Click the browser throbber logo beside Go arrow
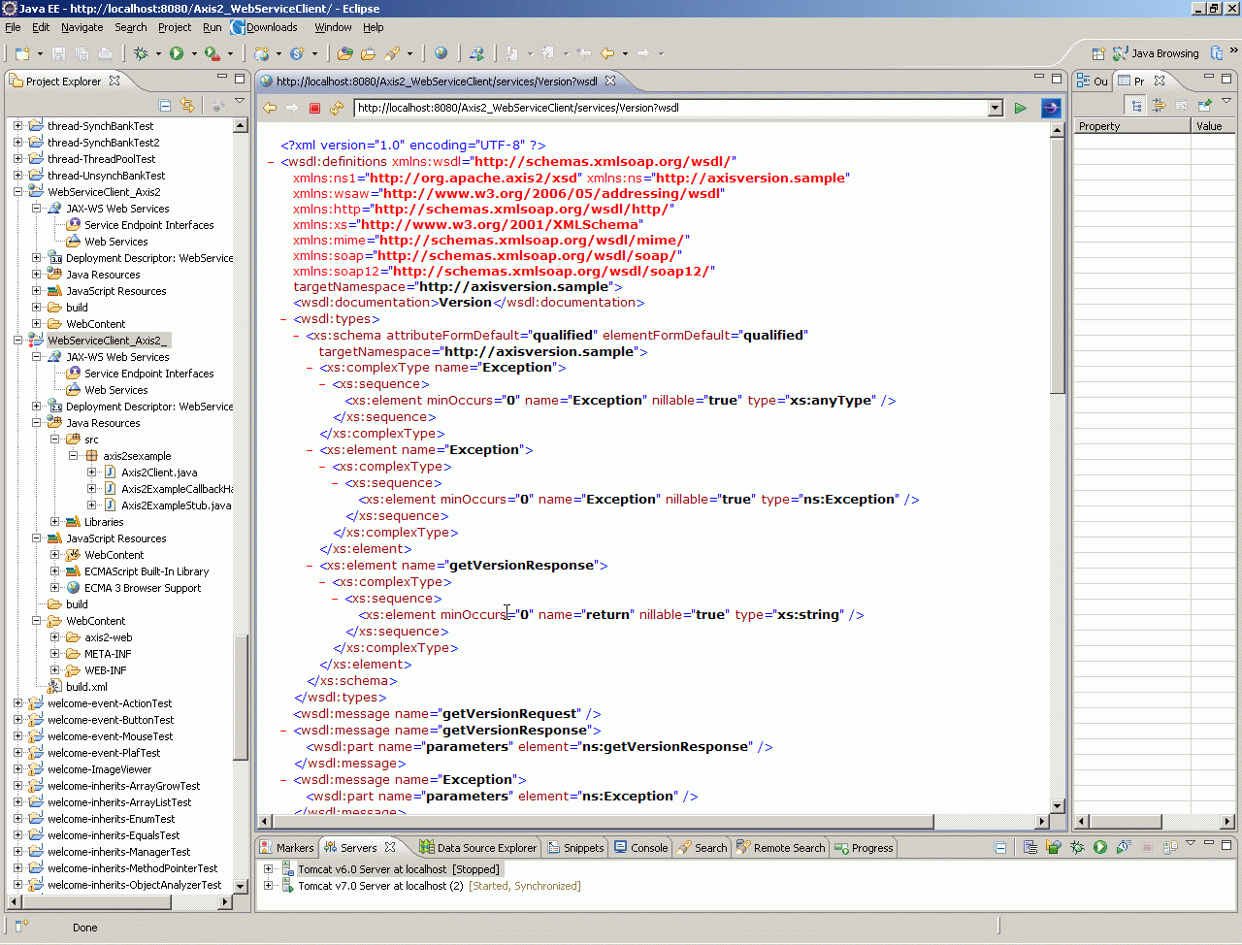Image resolution: width=1242 pixels, height=945 pixels. pos(1050,108)
